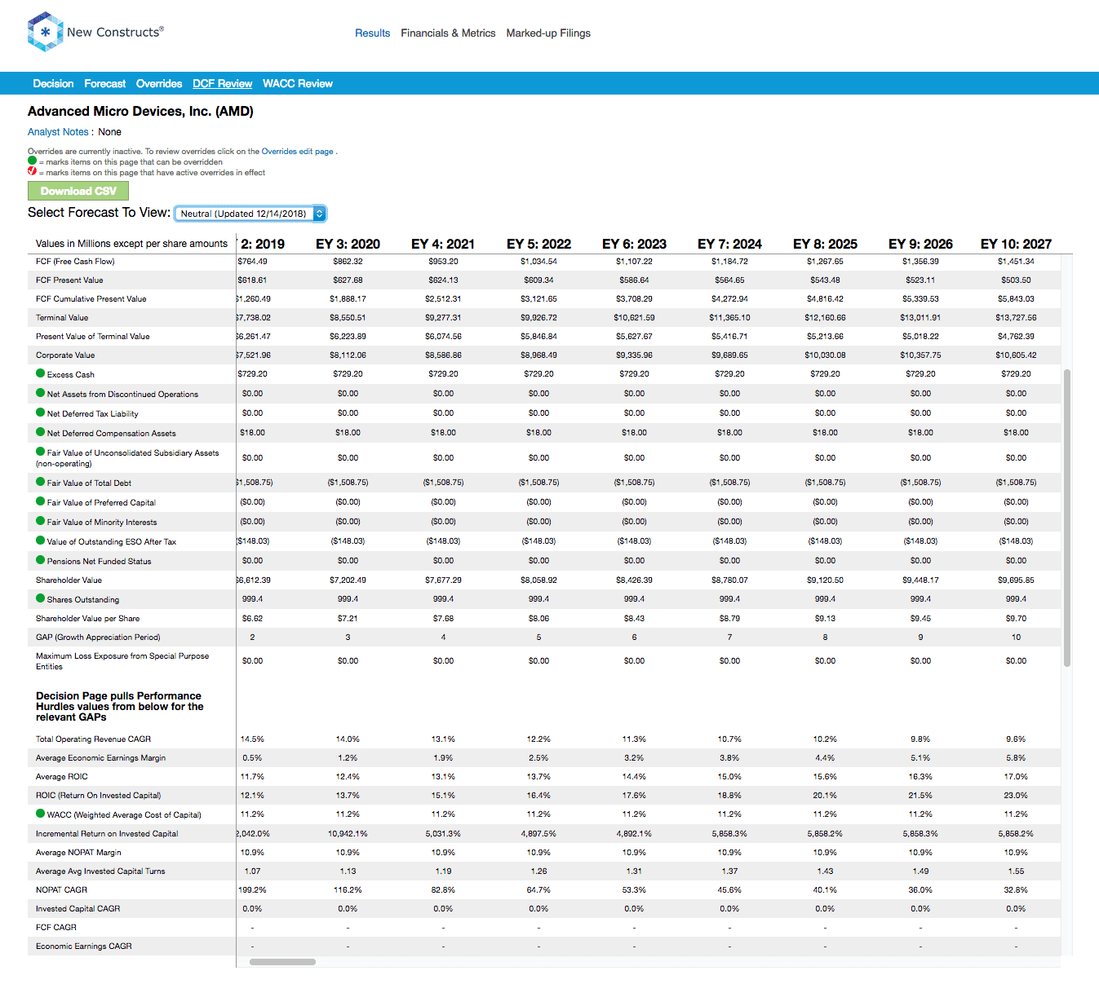Open the Select Forecast To View dropdown
This screenshot has height=984, width=1099.
[250, 214]
